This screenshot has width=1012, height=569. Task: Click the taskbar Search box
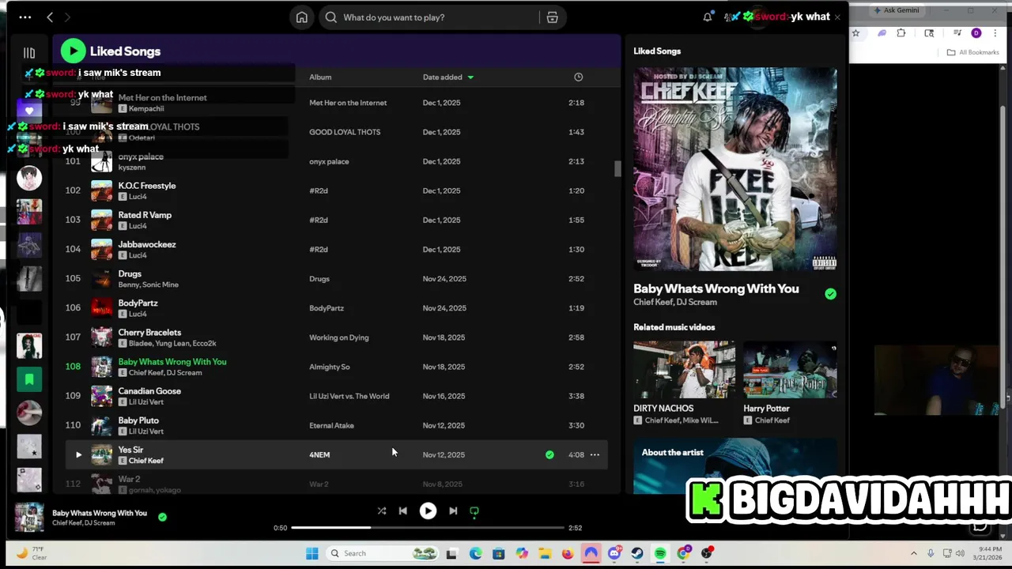click(383, 553)
